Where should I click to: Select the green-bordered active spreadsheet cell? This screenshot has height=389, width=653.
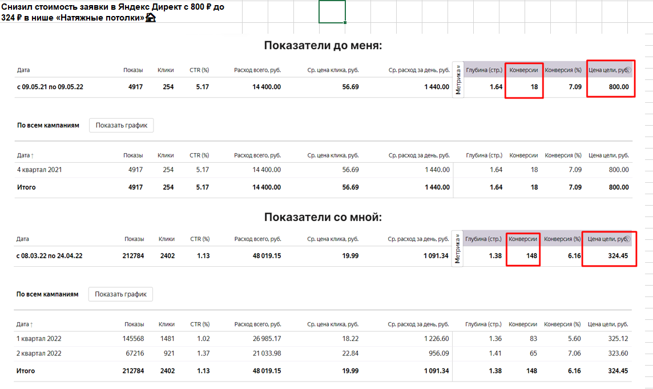tap(332, 11)
